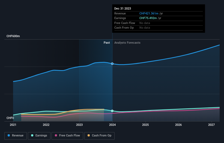
Task: Click the 2027 x-axis label
Action: (x=211, y=125)
